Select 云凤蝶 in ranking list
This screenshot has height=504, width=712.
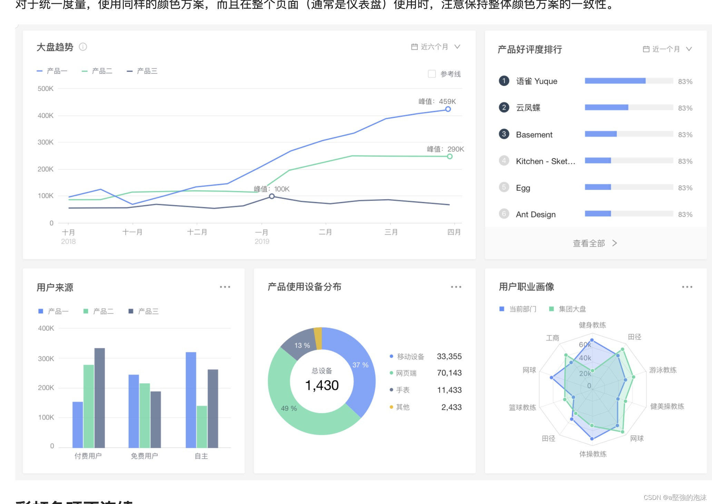point(528,108)
